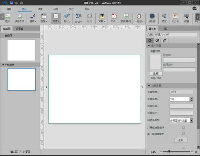Open the video tool dropdown arrow
Image resolution: width=200 pixels, height=156 pixels.
point(46,21)
